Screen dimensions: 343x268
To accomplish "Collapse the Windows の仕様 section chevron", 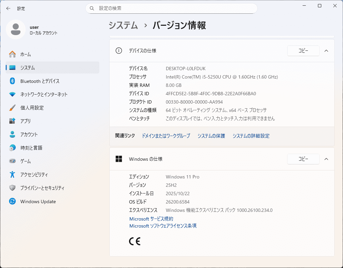I will pyautogui.click(x=326, y=159).
